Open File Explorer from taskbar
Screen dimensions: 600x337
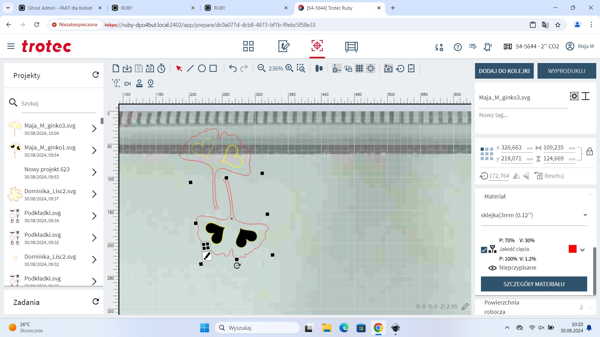[x=327, y=328]
